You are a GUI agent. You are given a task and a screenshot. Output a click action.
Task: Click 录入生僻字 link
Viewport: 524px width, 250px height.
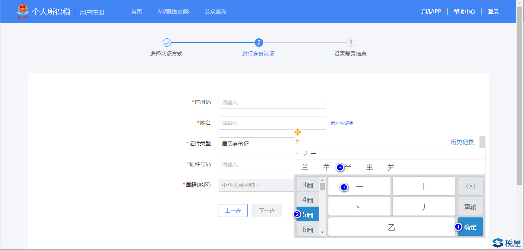point(342,123)
